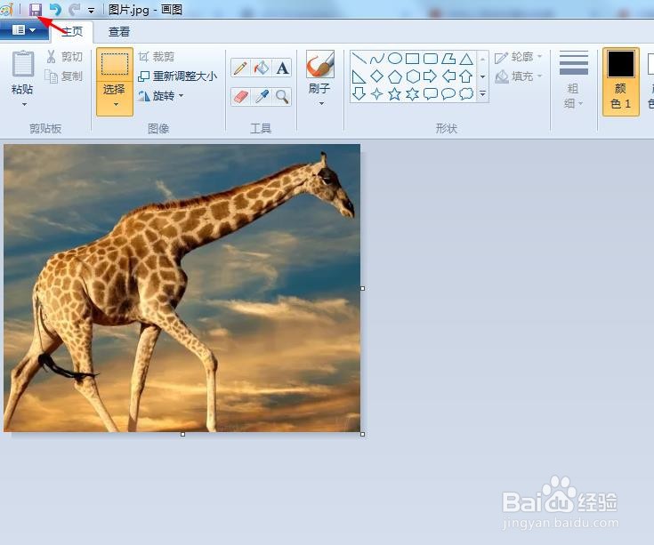Pick the Rounded rectangular callout shape
This screenshot has width=654, height=545.
click(x=431, y=93)
